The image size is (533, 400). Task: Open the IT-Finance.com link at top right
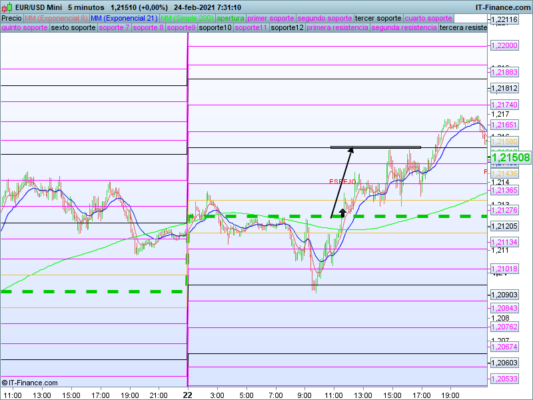502,7
